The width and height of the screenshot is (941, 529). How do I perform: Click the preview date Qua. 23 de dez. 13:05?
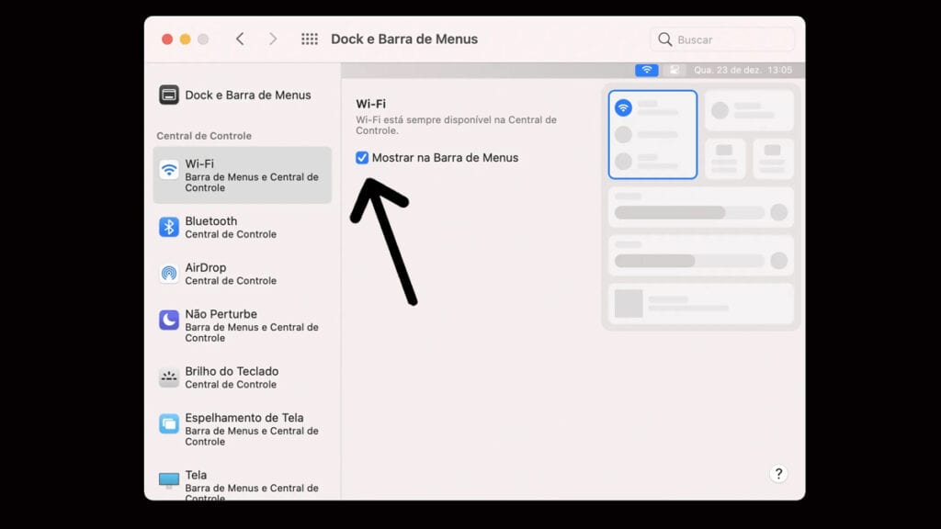[x=743, y=70]
